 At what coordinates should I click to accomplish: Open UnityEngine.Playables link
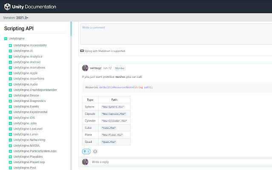(x=28, y=157)
